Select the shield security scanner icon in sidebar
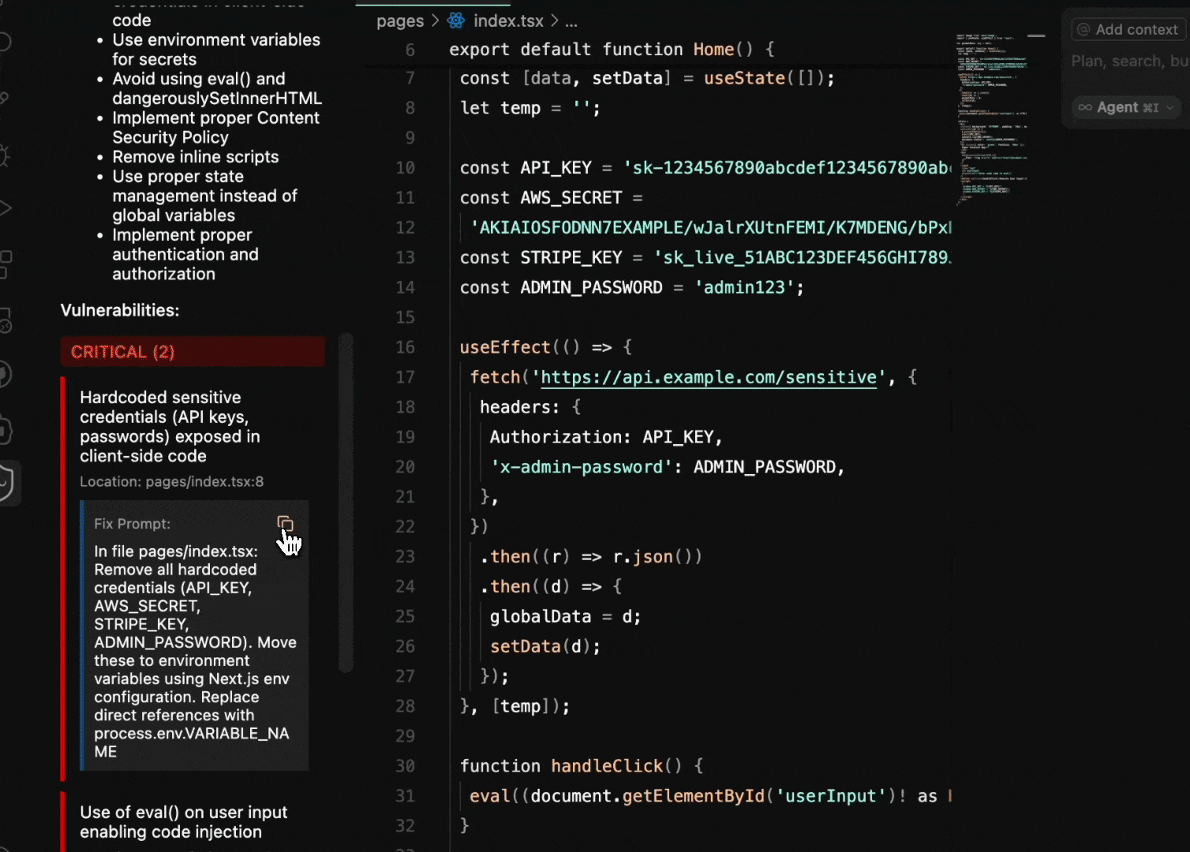This screenshot has width=1190, height=852. tap(6, 484)
